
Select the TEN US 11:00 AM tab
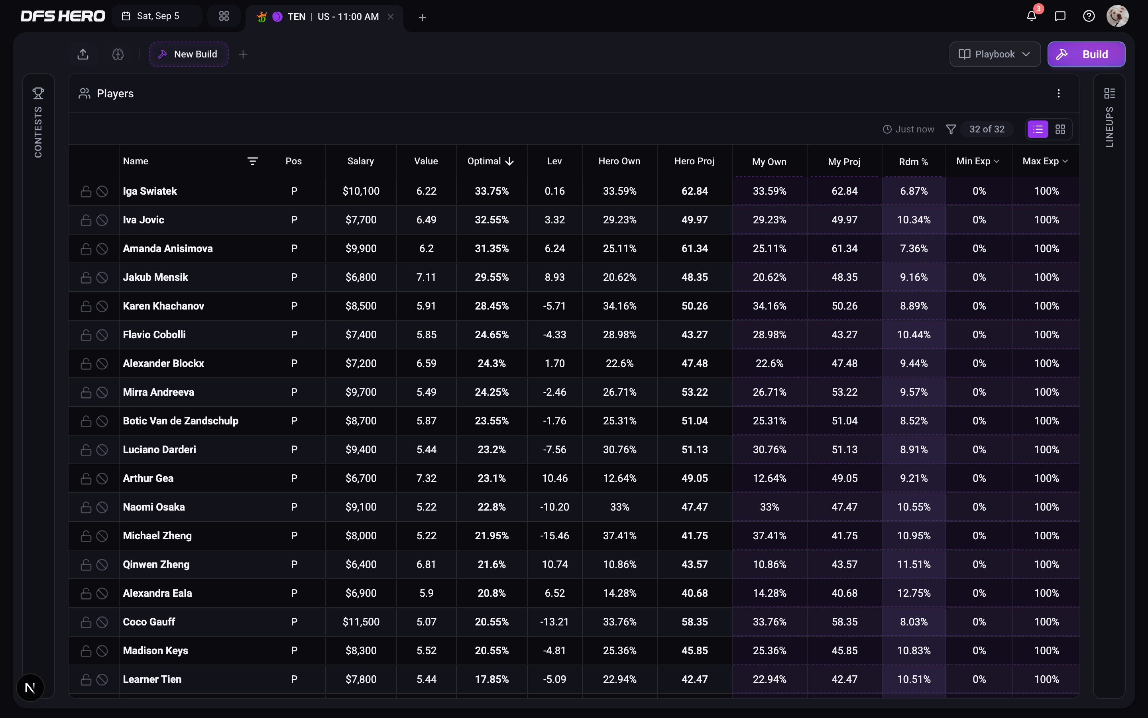pyautogui.click(x=325, y=17)
